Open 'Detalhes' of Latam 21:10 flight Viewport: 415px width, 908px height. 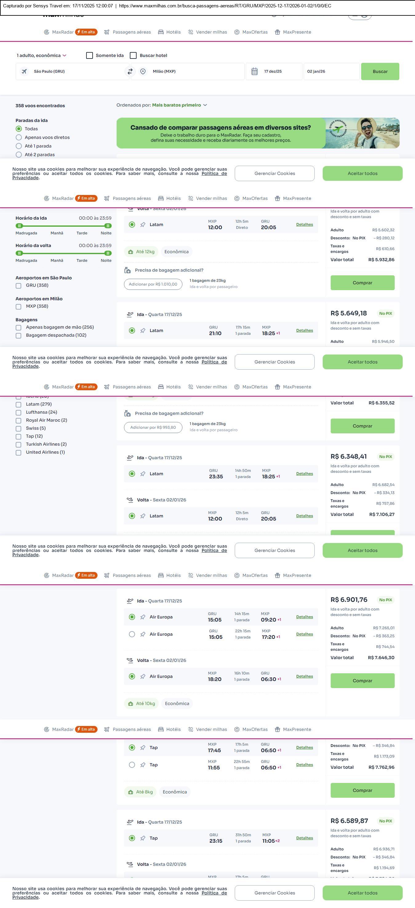(x=305, y=330)
